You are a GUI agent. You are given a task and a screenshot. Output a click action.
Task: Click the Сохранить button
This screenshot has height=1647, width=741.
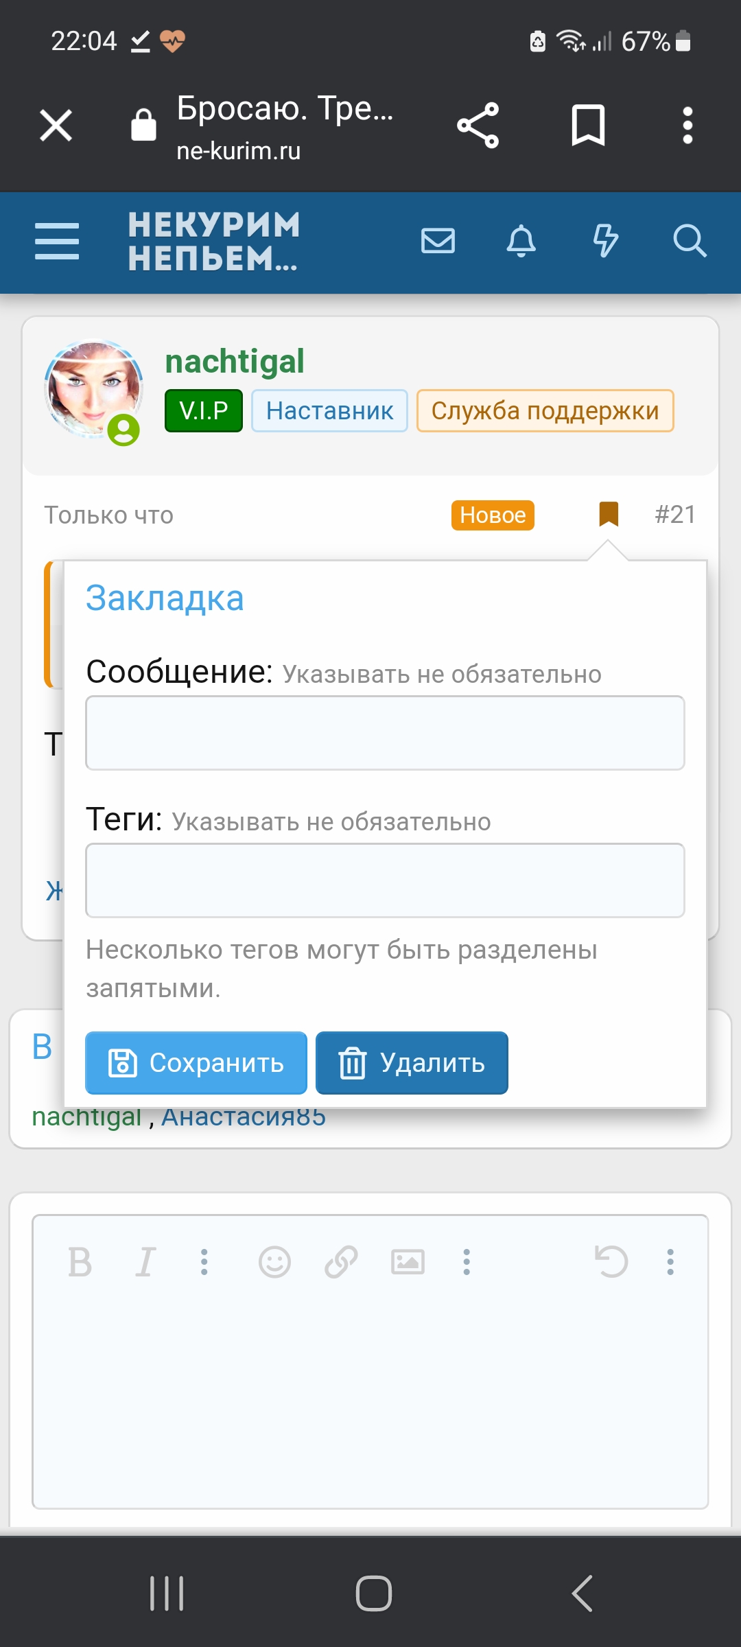pos(196,1063)
